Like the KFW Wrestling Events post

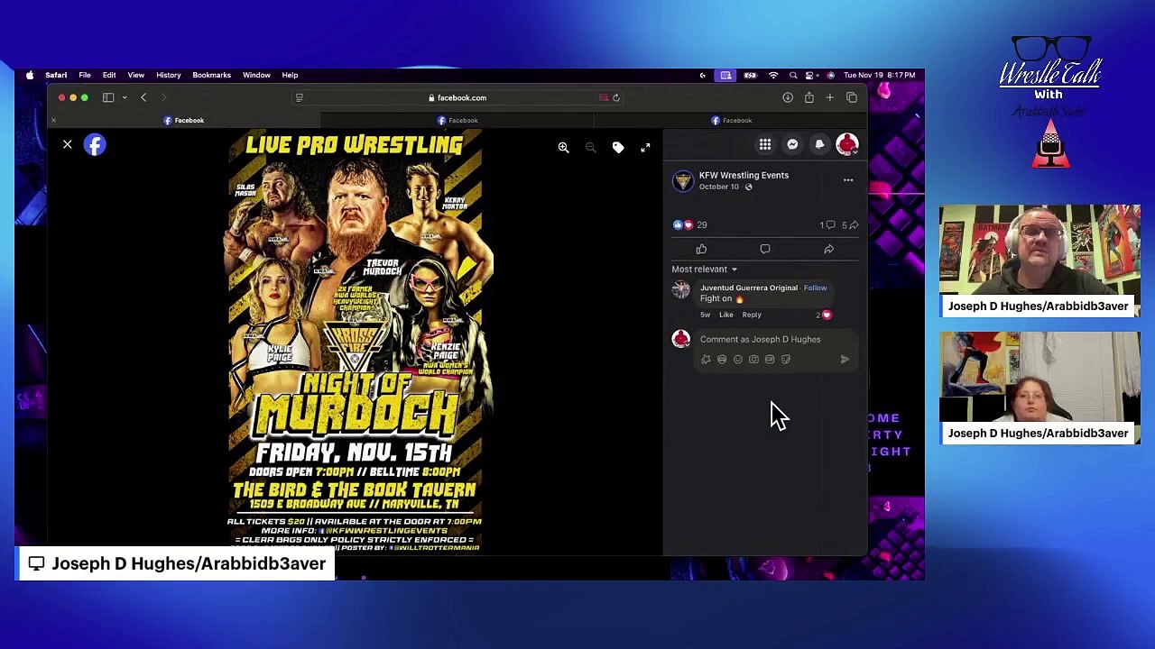pyautogui.click(x=701, y=249)
